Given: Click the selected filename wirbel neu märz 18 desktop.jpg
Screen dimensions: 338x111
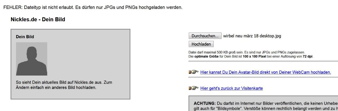Looking at the screenshot, I should coord(252,36).
